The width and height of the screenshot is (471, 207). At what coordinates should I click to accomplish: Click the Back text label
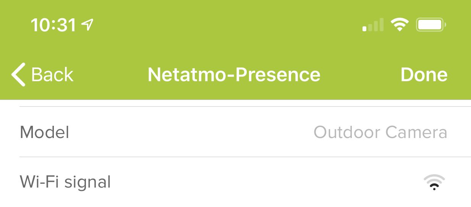coord(52,75)
